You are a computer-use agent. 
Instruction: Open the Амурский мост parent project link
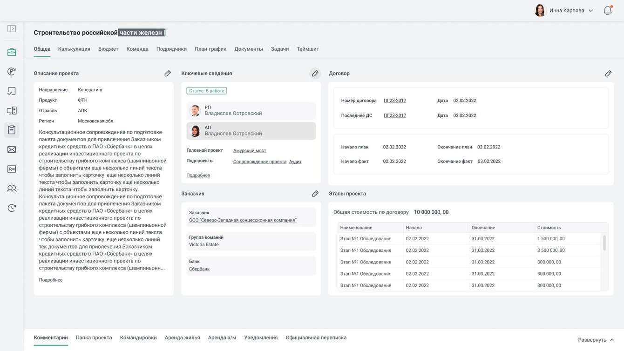250,151
